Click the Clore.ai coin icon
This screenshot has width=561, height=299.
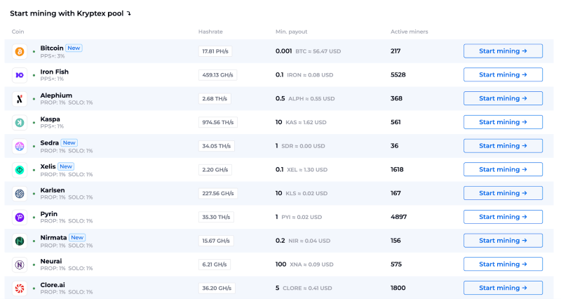(x=20, y=288)
